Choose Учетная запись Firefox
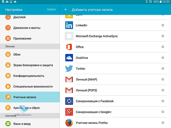The height and width of the screenshot is (128, 171). pos(116,123)
